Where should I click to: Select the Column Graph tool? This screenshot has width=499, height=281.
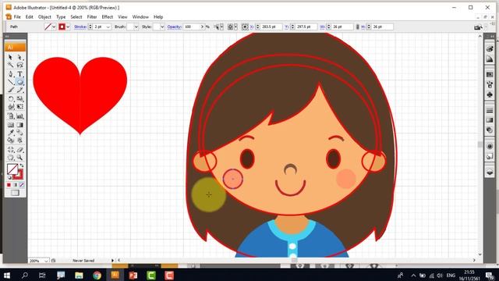pyautogui.click(x=19, y=116)
